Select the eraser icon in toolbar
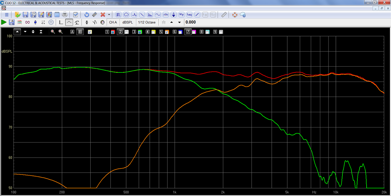This screenshot has width=391, height=196. [94, 15]
